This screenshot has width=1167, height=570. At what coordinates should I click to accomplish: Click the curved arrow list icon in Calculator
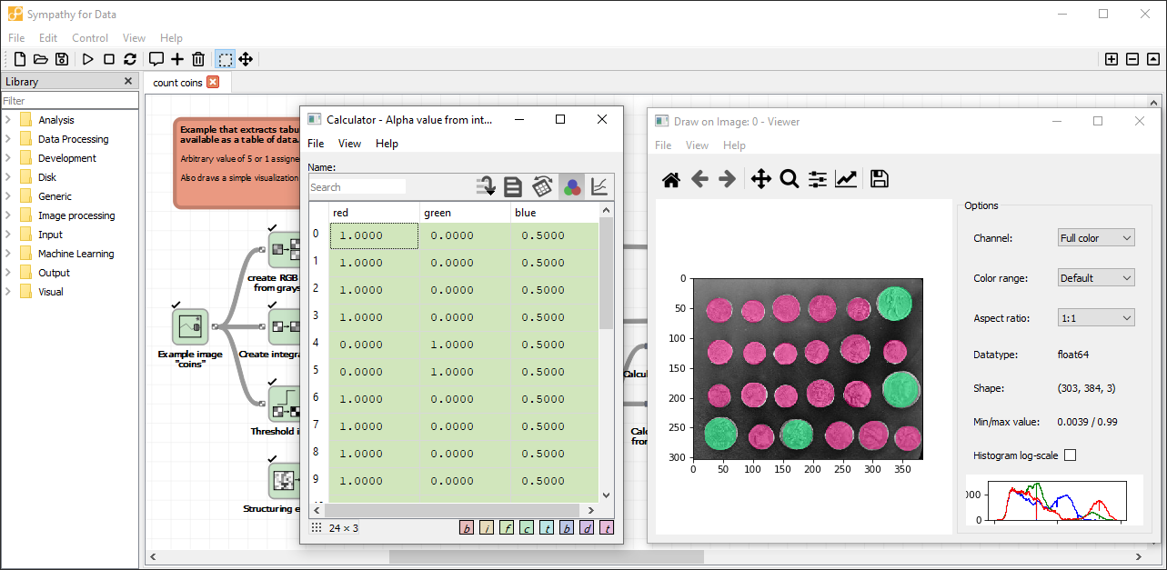click(x=487, y=186)
